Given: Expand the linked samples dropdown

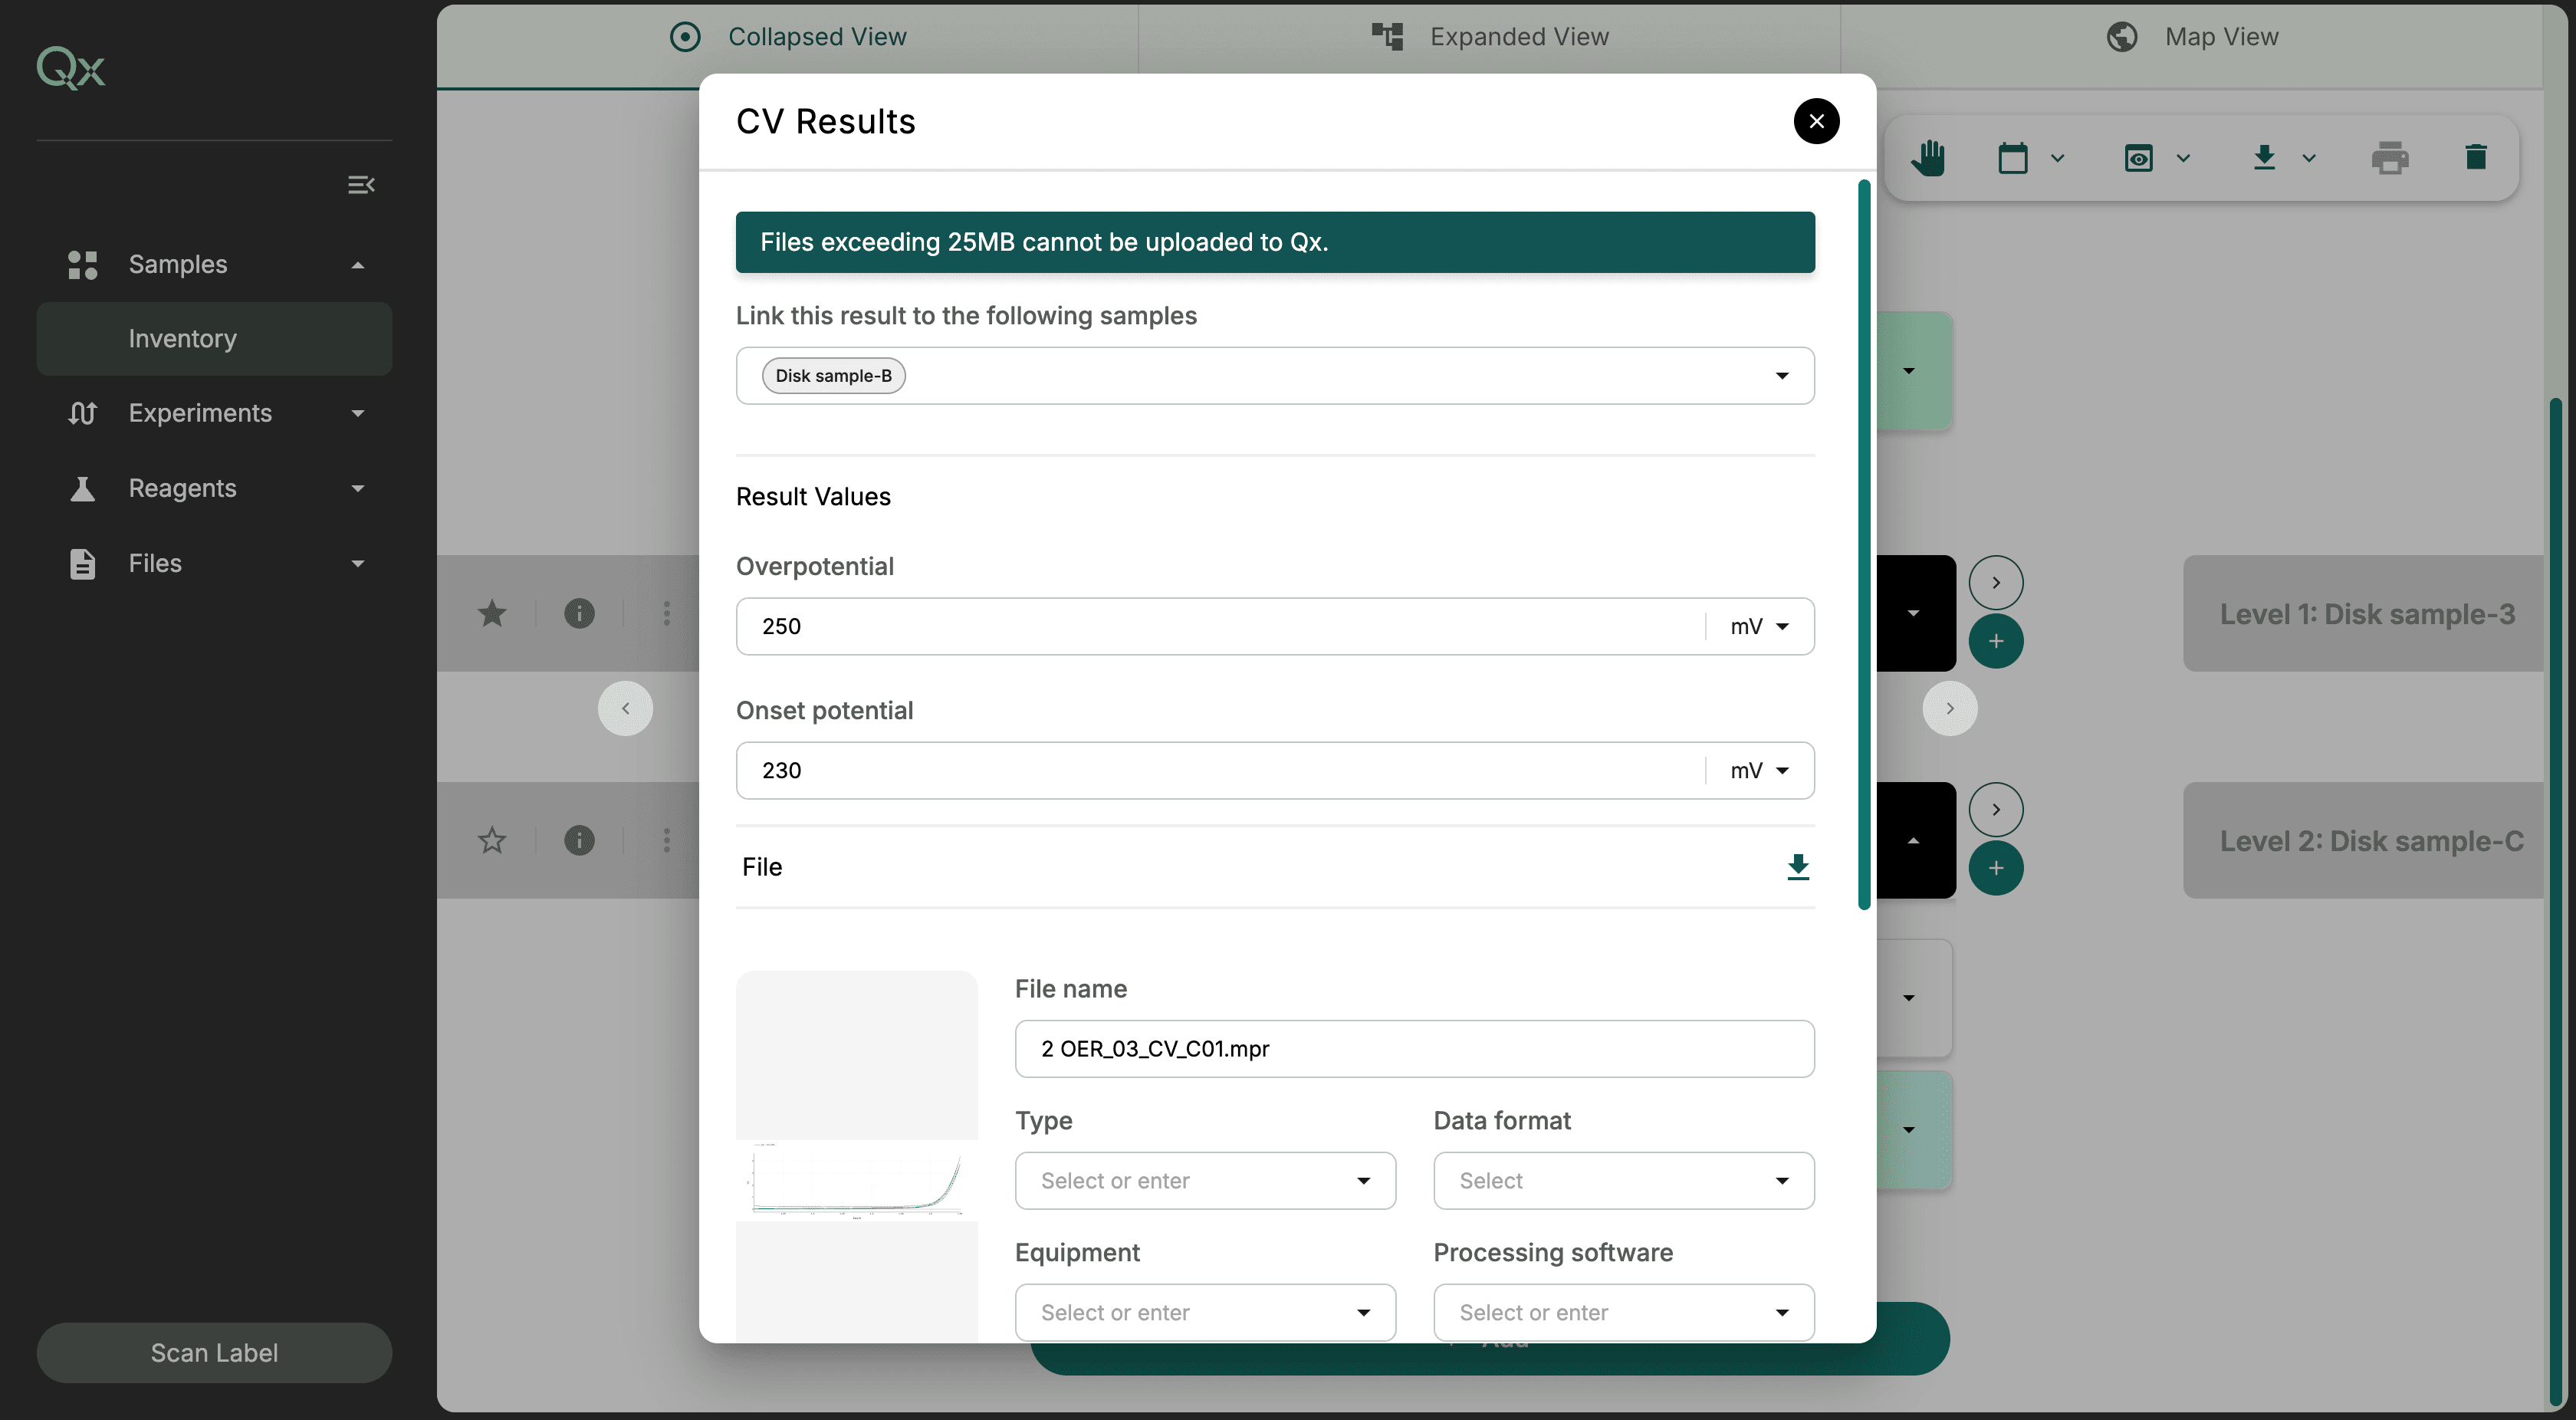Looking at the screenshot, I should point(1781,376).
